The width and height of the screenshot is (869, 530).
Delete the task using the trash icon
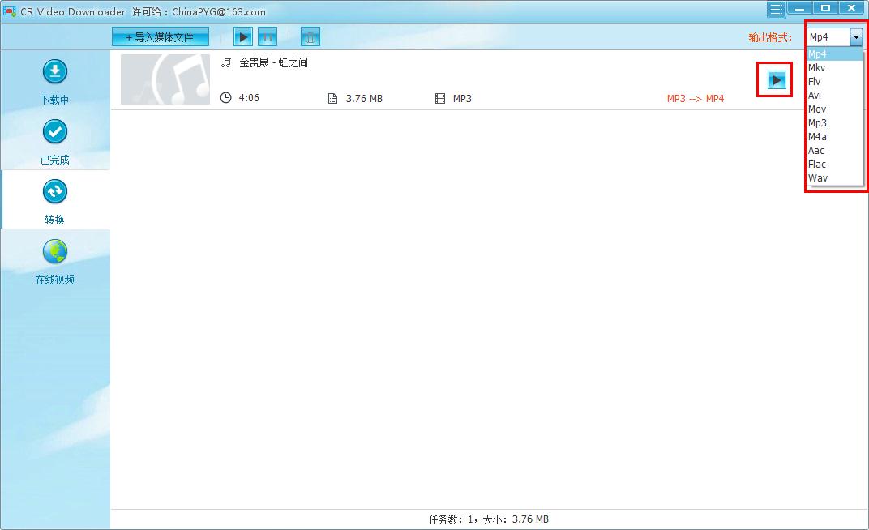(x=310, y=36)
